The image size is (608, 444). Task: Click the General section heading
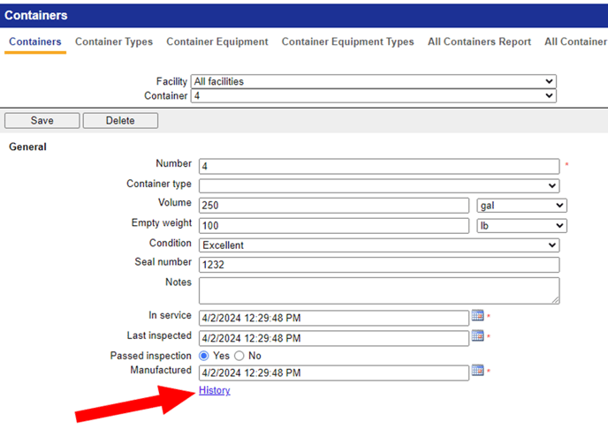28,147
